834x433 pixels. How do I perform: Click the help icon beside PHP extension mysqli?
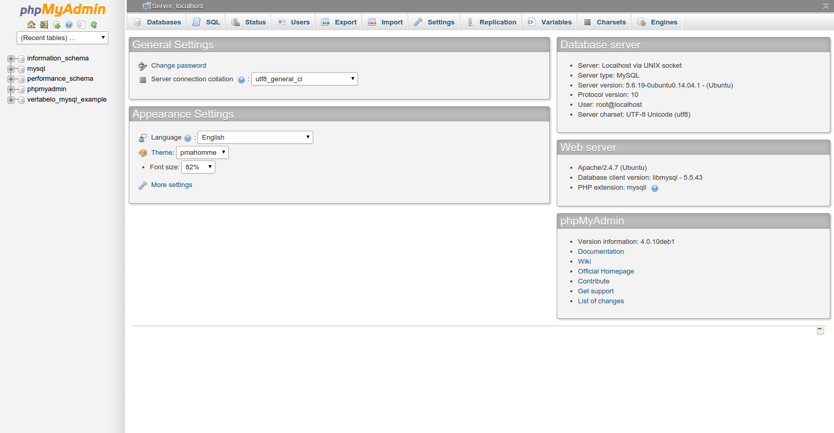pos(655,188)
